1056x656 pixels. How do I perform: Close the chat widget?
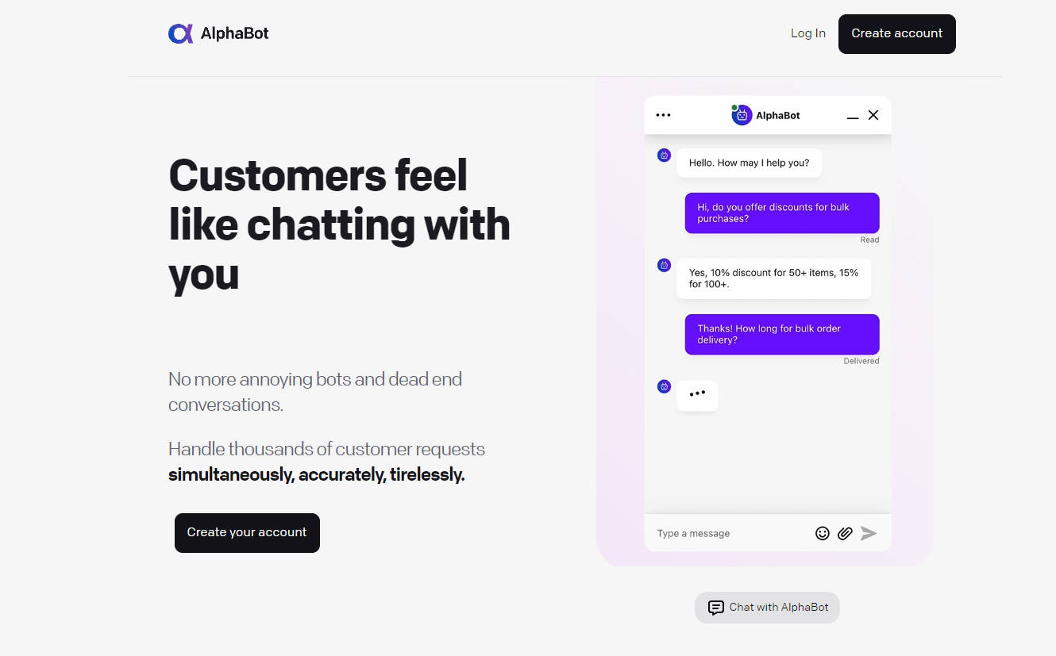click(x=873, y=114)
